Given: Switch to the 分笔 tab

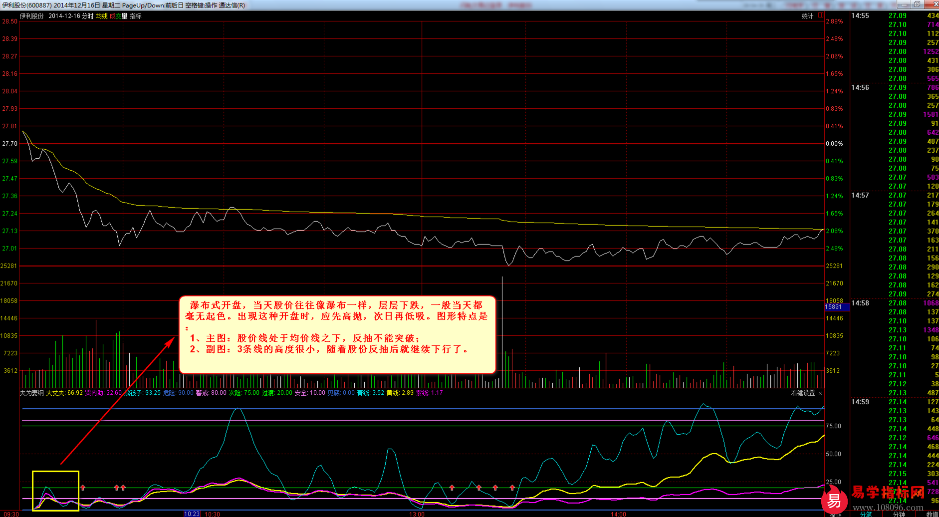Looking at the screenshot, I should coord(866,514).
